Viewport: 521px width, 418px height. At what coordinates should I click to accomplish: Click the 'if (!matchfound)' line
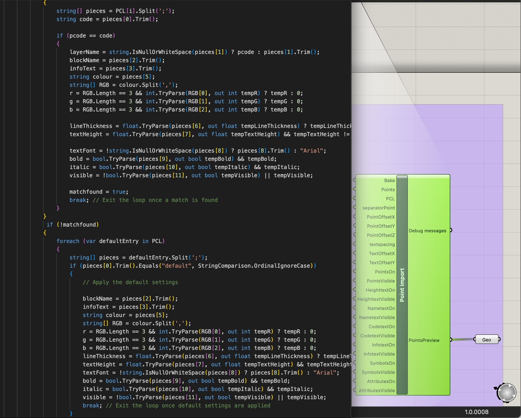pyautogui.click(x=73, y=225)
